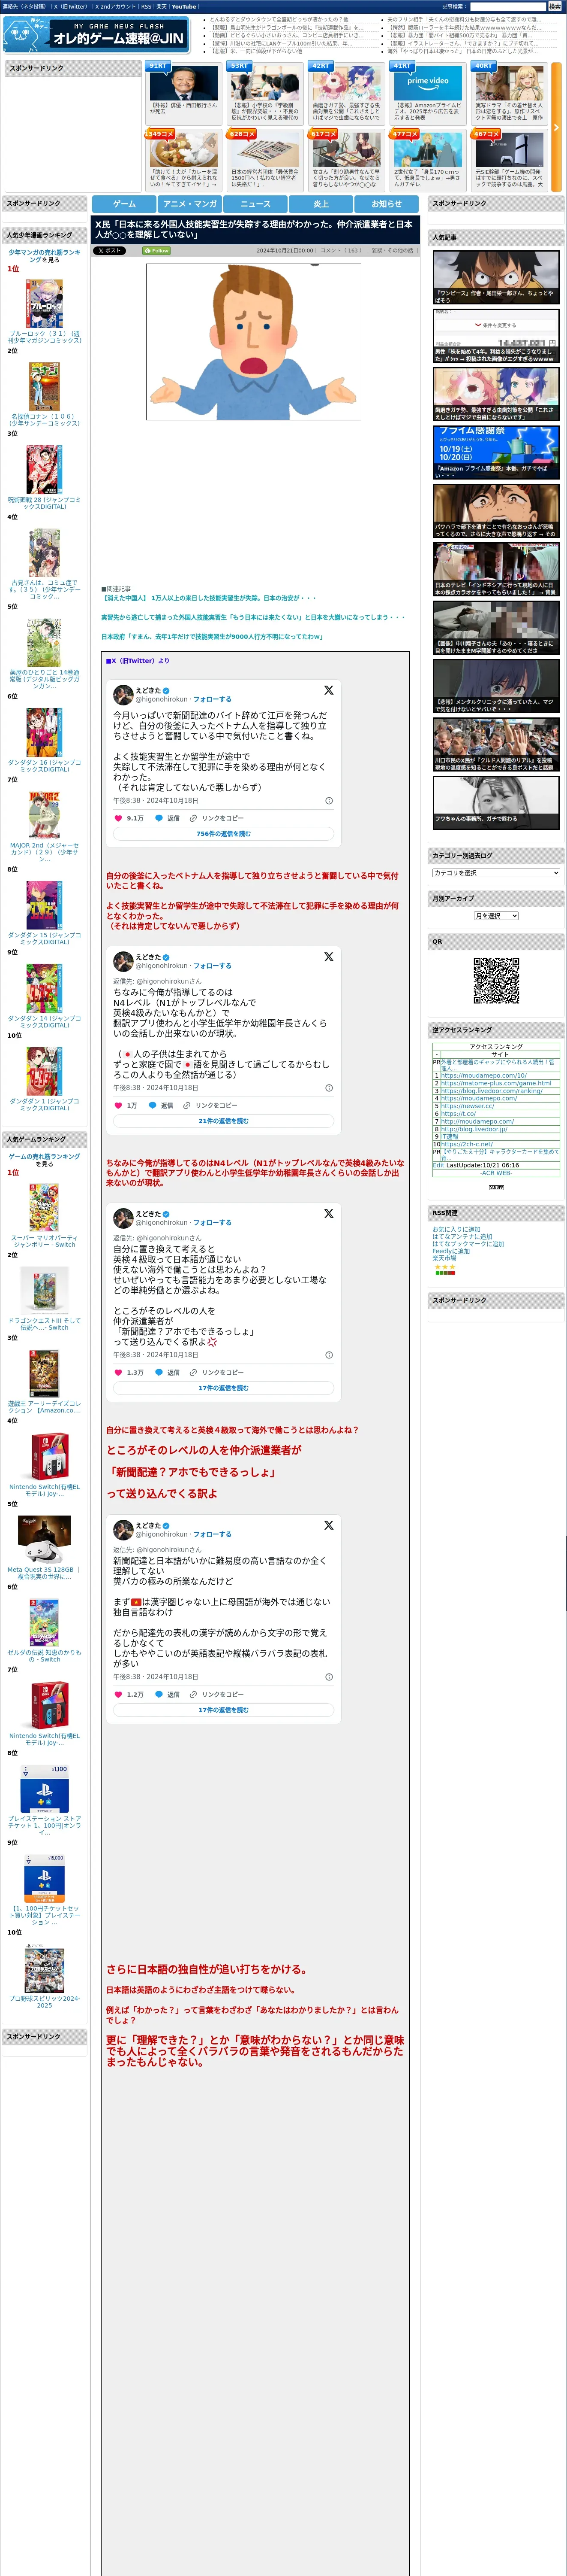Click the -ACR WEB- link

pyautogui.click(x=496, y=1172)
